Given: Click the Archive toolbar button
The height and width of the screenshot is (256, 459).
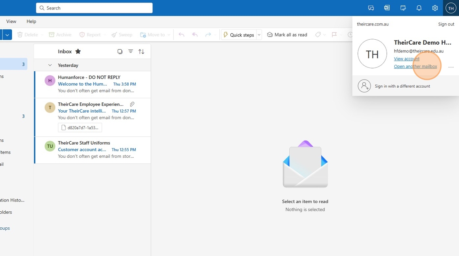Looking at the screenshot, I should pyautogui.click(x=60, y=34).
